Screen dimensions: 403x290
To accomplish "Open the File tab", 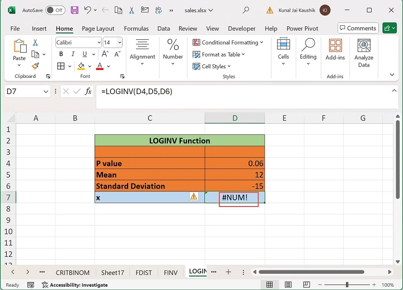I will click(x=15, y=29).
